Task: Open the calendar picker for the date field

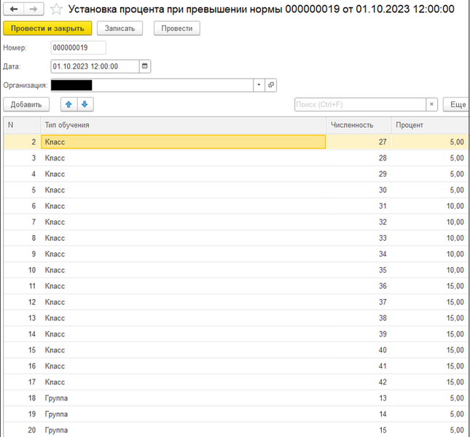Action: [x=144, y=66]
